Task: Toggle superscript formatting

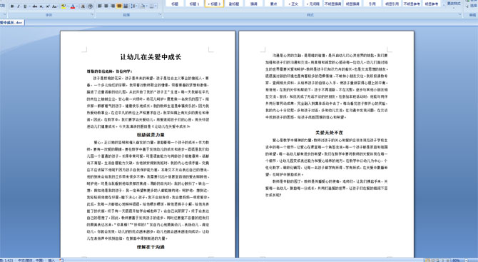Action: click(48, 6)
